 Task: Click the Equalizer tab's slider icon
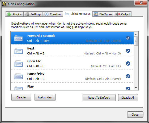pos(46,14)
